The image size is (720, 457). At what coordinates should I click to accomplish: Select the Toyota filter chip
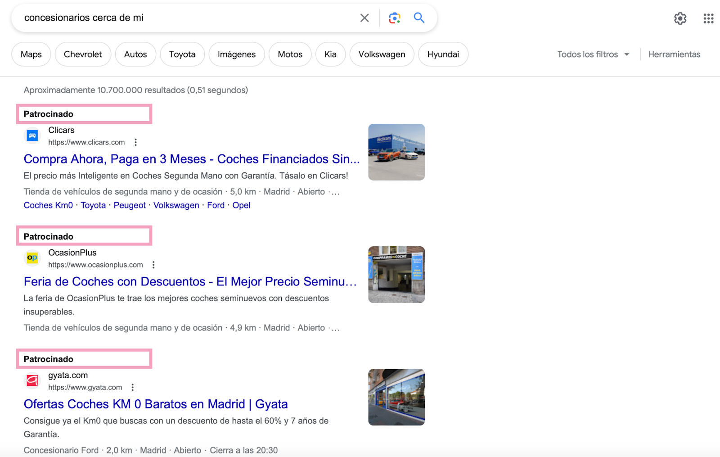pyautogui.click(x=182, y=54)
